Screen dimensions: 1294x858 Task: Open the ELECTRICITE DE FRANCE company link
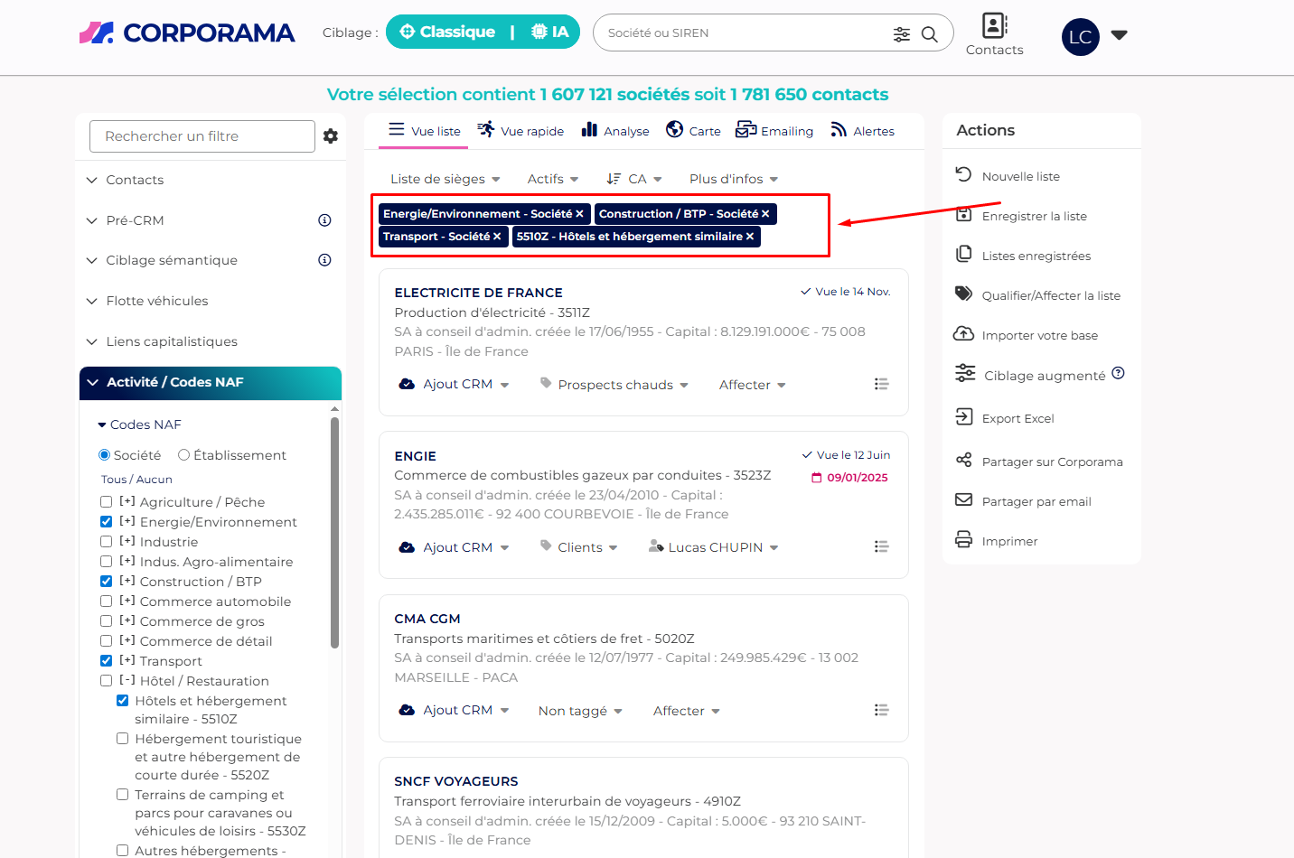pos(478,293)
